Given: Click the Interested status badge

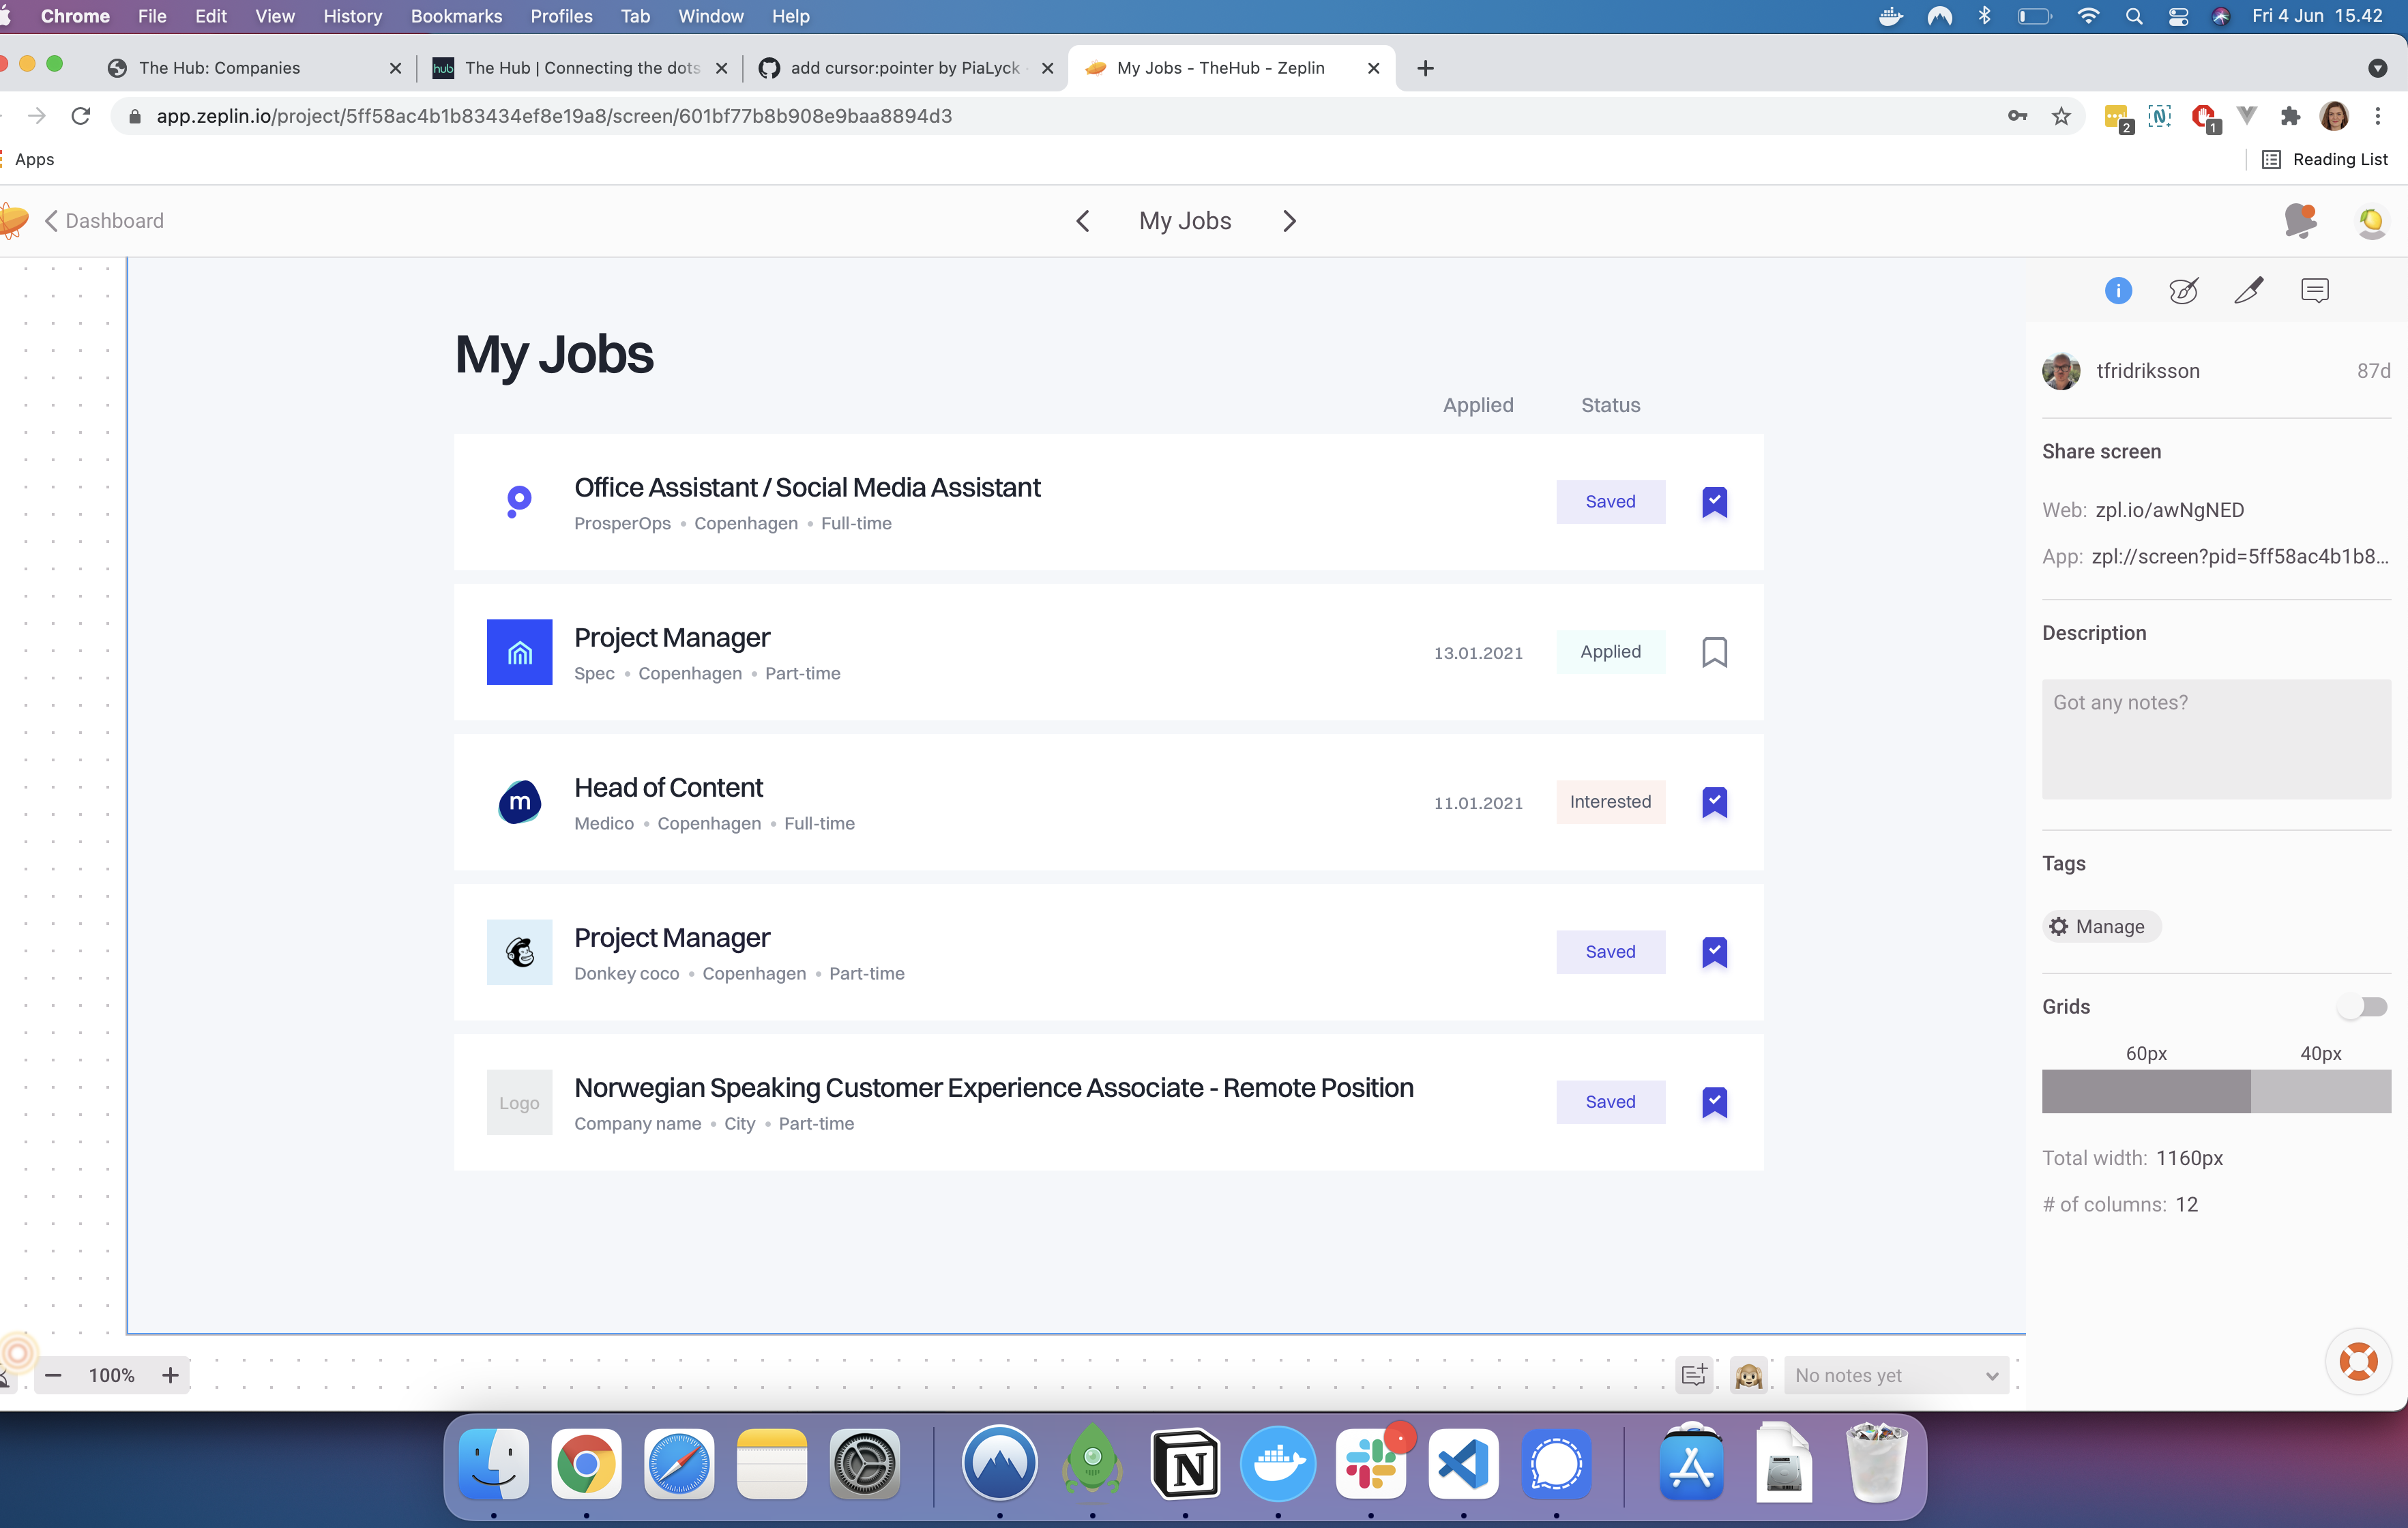Looking at the screenshot, I should (x=1610, y=802).
